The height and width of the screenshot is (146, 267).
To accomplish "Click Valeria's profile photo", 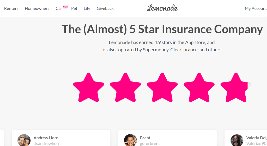I will (x=237, y=140).
